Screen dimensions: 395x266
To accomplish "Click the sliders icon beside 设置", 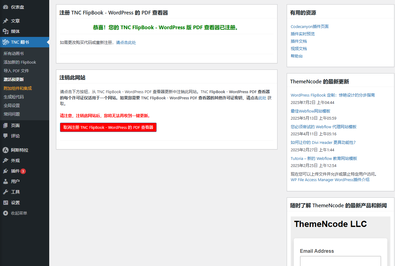I will [6, 203].
